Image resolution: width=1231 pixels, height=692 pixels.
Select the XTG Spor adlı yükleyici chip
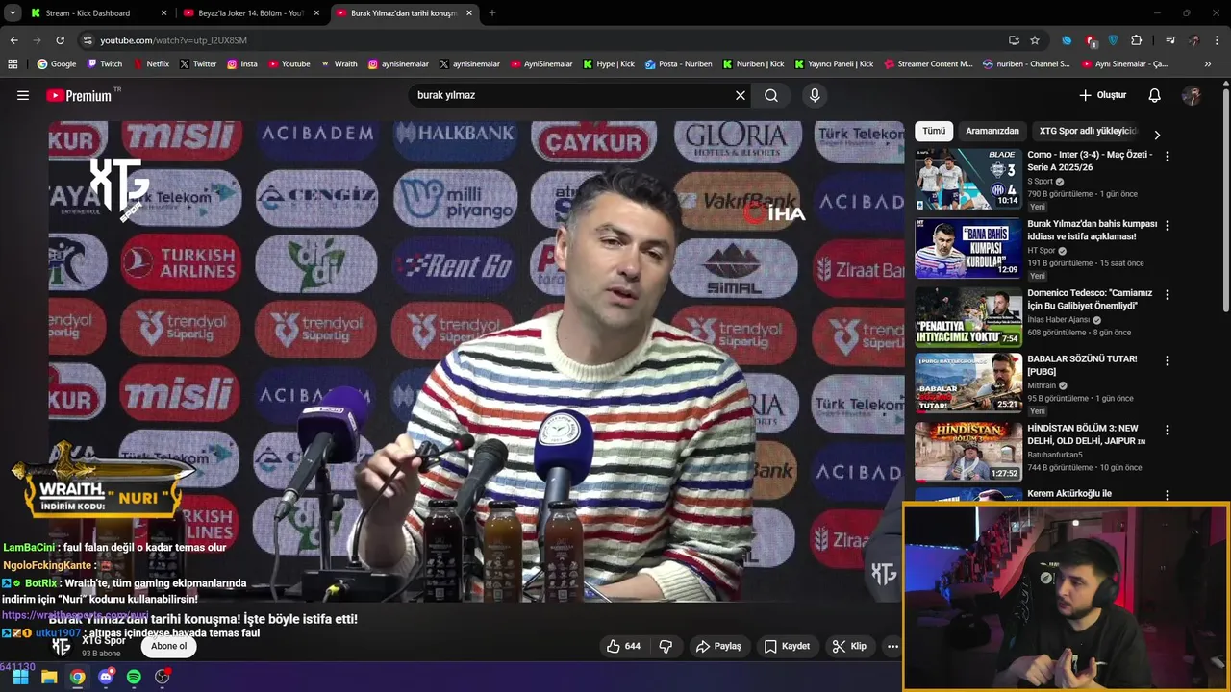tap(1088, 131)
